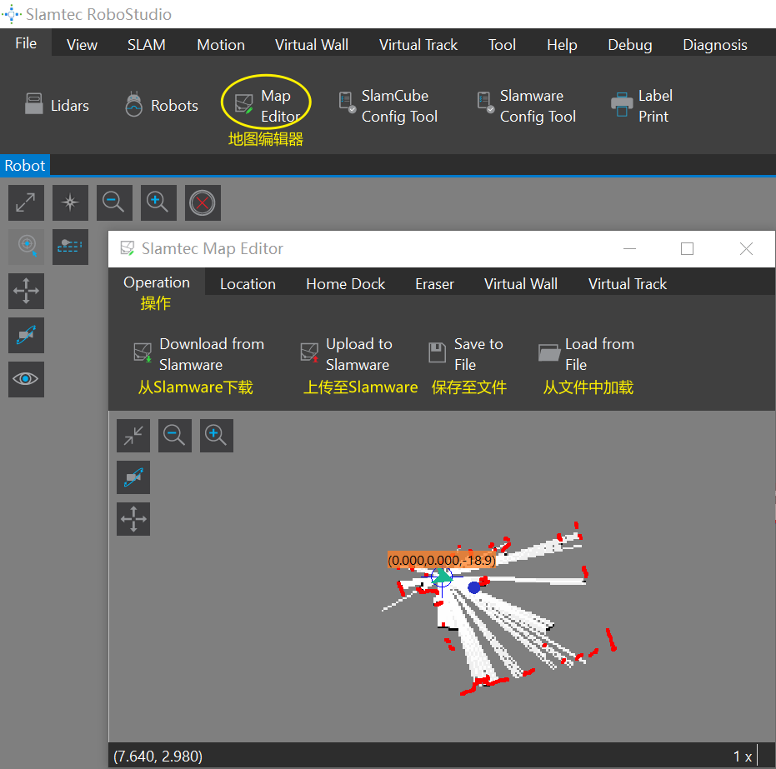Click the rotate view icon in Map Editor
Viewport: 776px width, 769px height.
(x=133, y=477)
